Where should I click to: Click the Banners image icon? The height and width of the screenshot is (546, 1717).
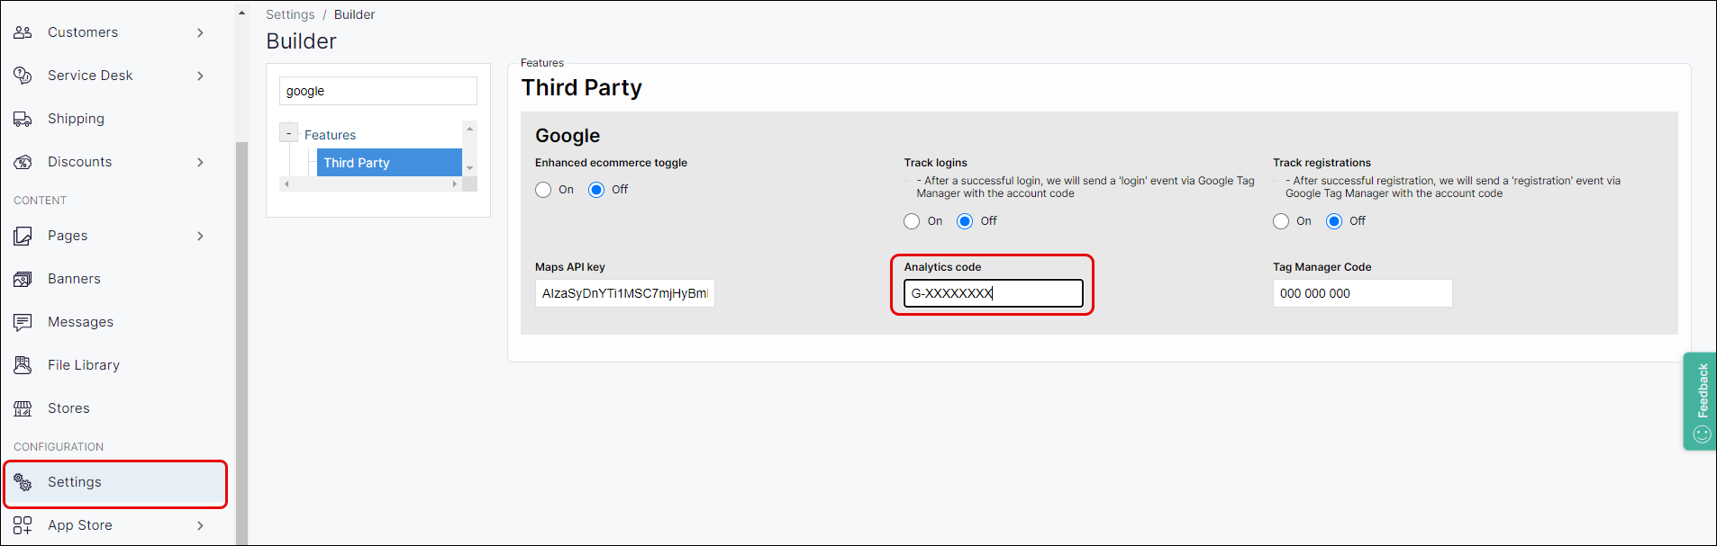23,279
